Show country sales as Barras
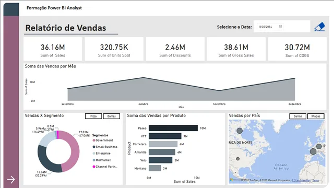 coord(297,116)
